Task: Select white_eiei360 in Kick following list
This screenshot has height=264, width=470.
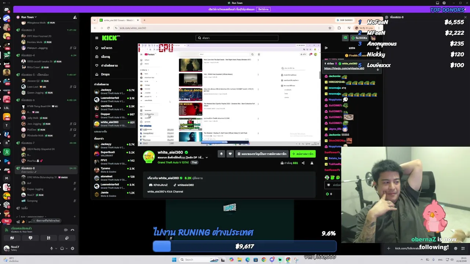Action: click(114, 124)
